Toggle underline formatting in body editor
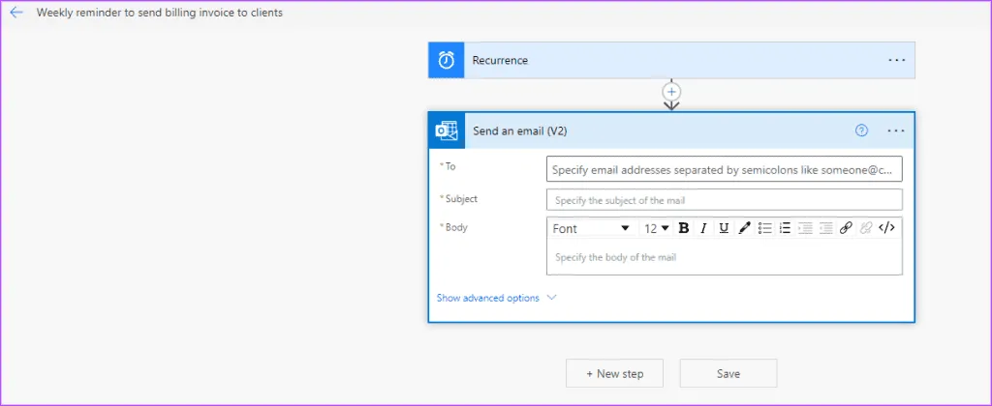 coord(724,229)
